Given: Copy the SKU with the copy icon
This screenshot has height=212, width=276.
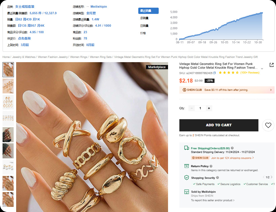Looking at the screenshot, I should pos(215,73).
